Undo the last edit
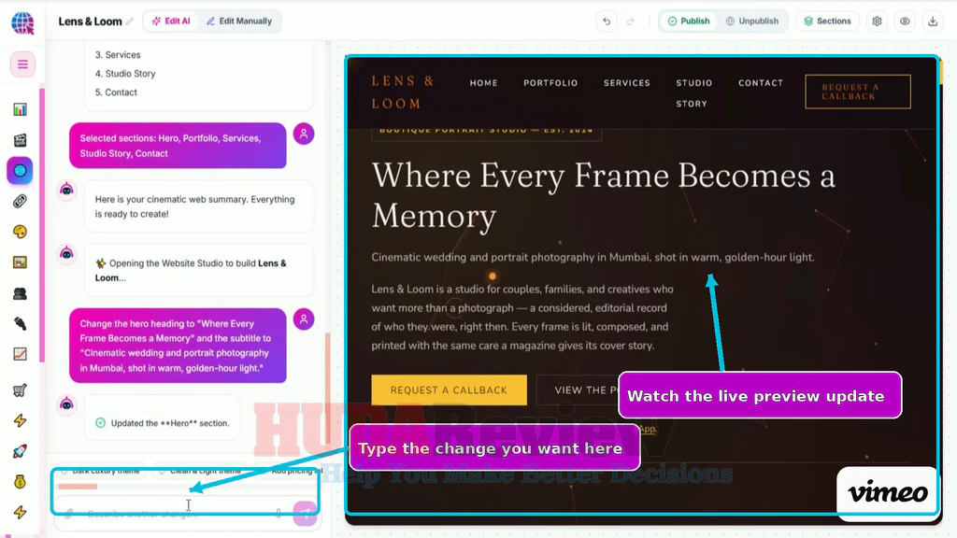 (x=607, y=21)
